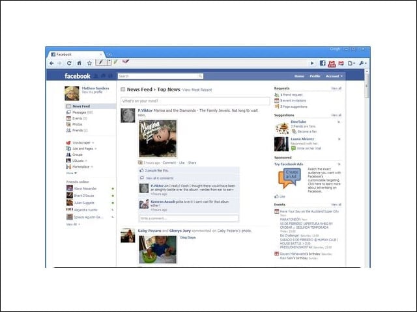Click the What's on your mind box
The height and width of the screenshot is (312, 417).
click(x=195, y=101)
